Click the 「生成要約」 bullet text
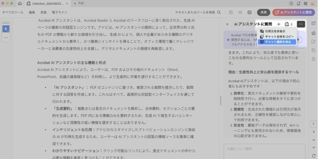The width and height of the screenshot is (318, 159). coord(63,109)
